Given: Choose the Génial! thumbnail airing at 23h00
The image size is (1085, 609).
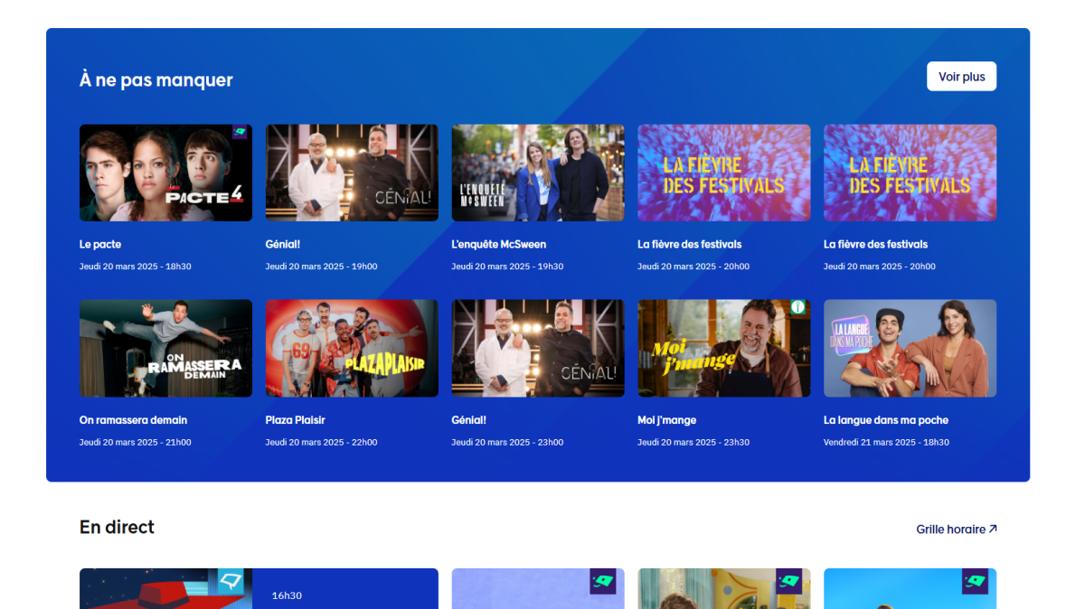Looking at the screenshot, I should point(538,348).
